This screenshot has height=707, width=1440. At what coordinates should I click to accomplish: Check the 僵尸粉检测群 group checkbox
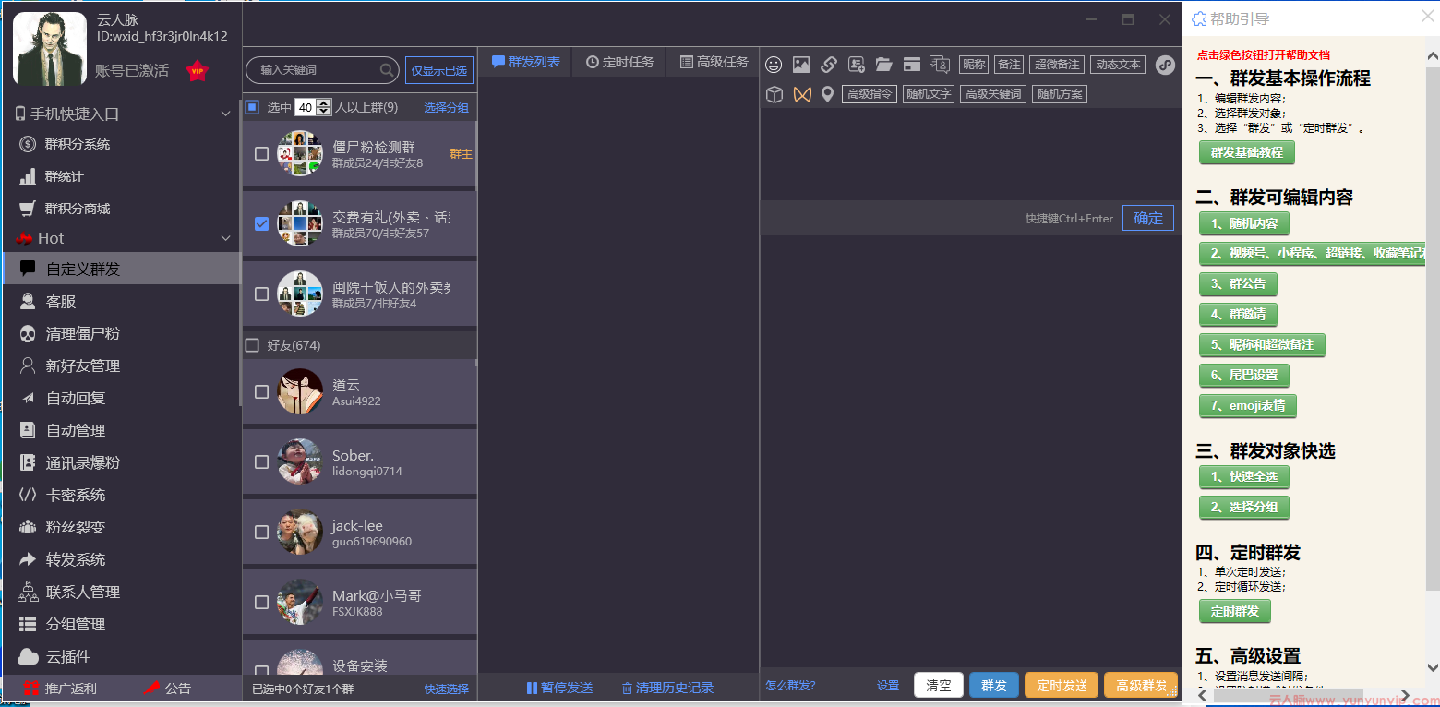(262, 154)
